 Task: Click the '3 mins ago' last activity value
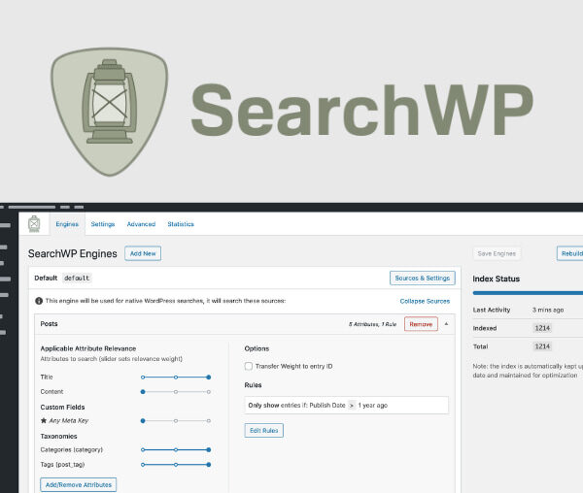[548, 310]
